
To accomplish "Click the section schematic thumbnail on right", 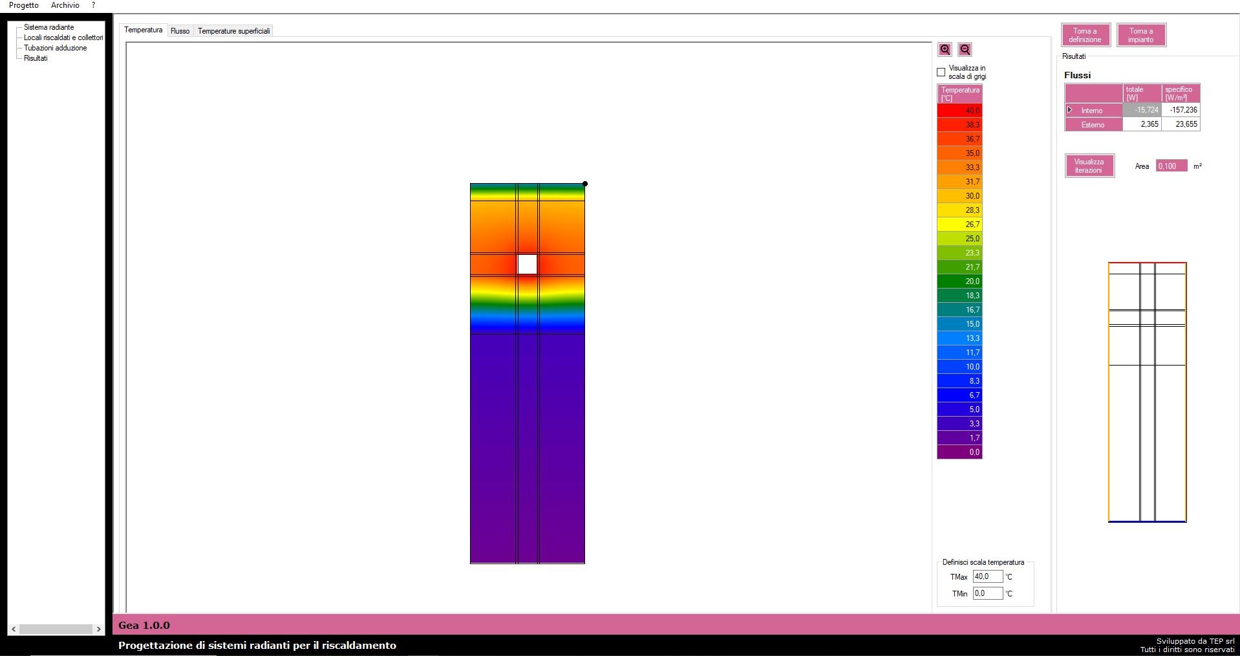I will point(1148,392).
